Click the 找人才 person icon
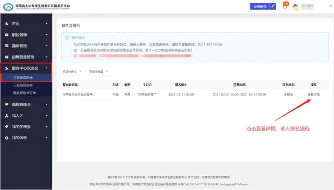This screenshot has width=334, height=190. pos(7,116)
